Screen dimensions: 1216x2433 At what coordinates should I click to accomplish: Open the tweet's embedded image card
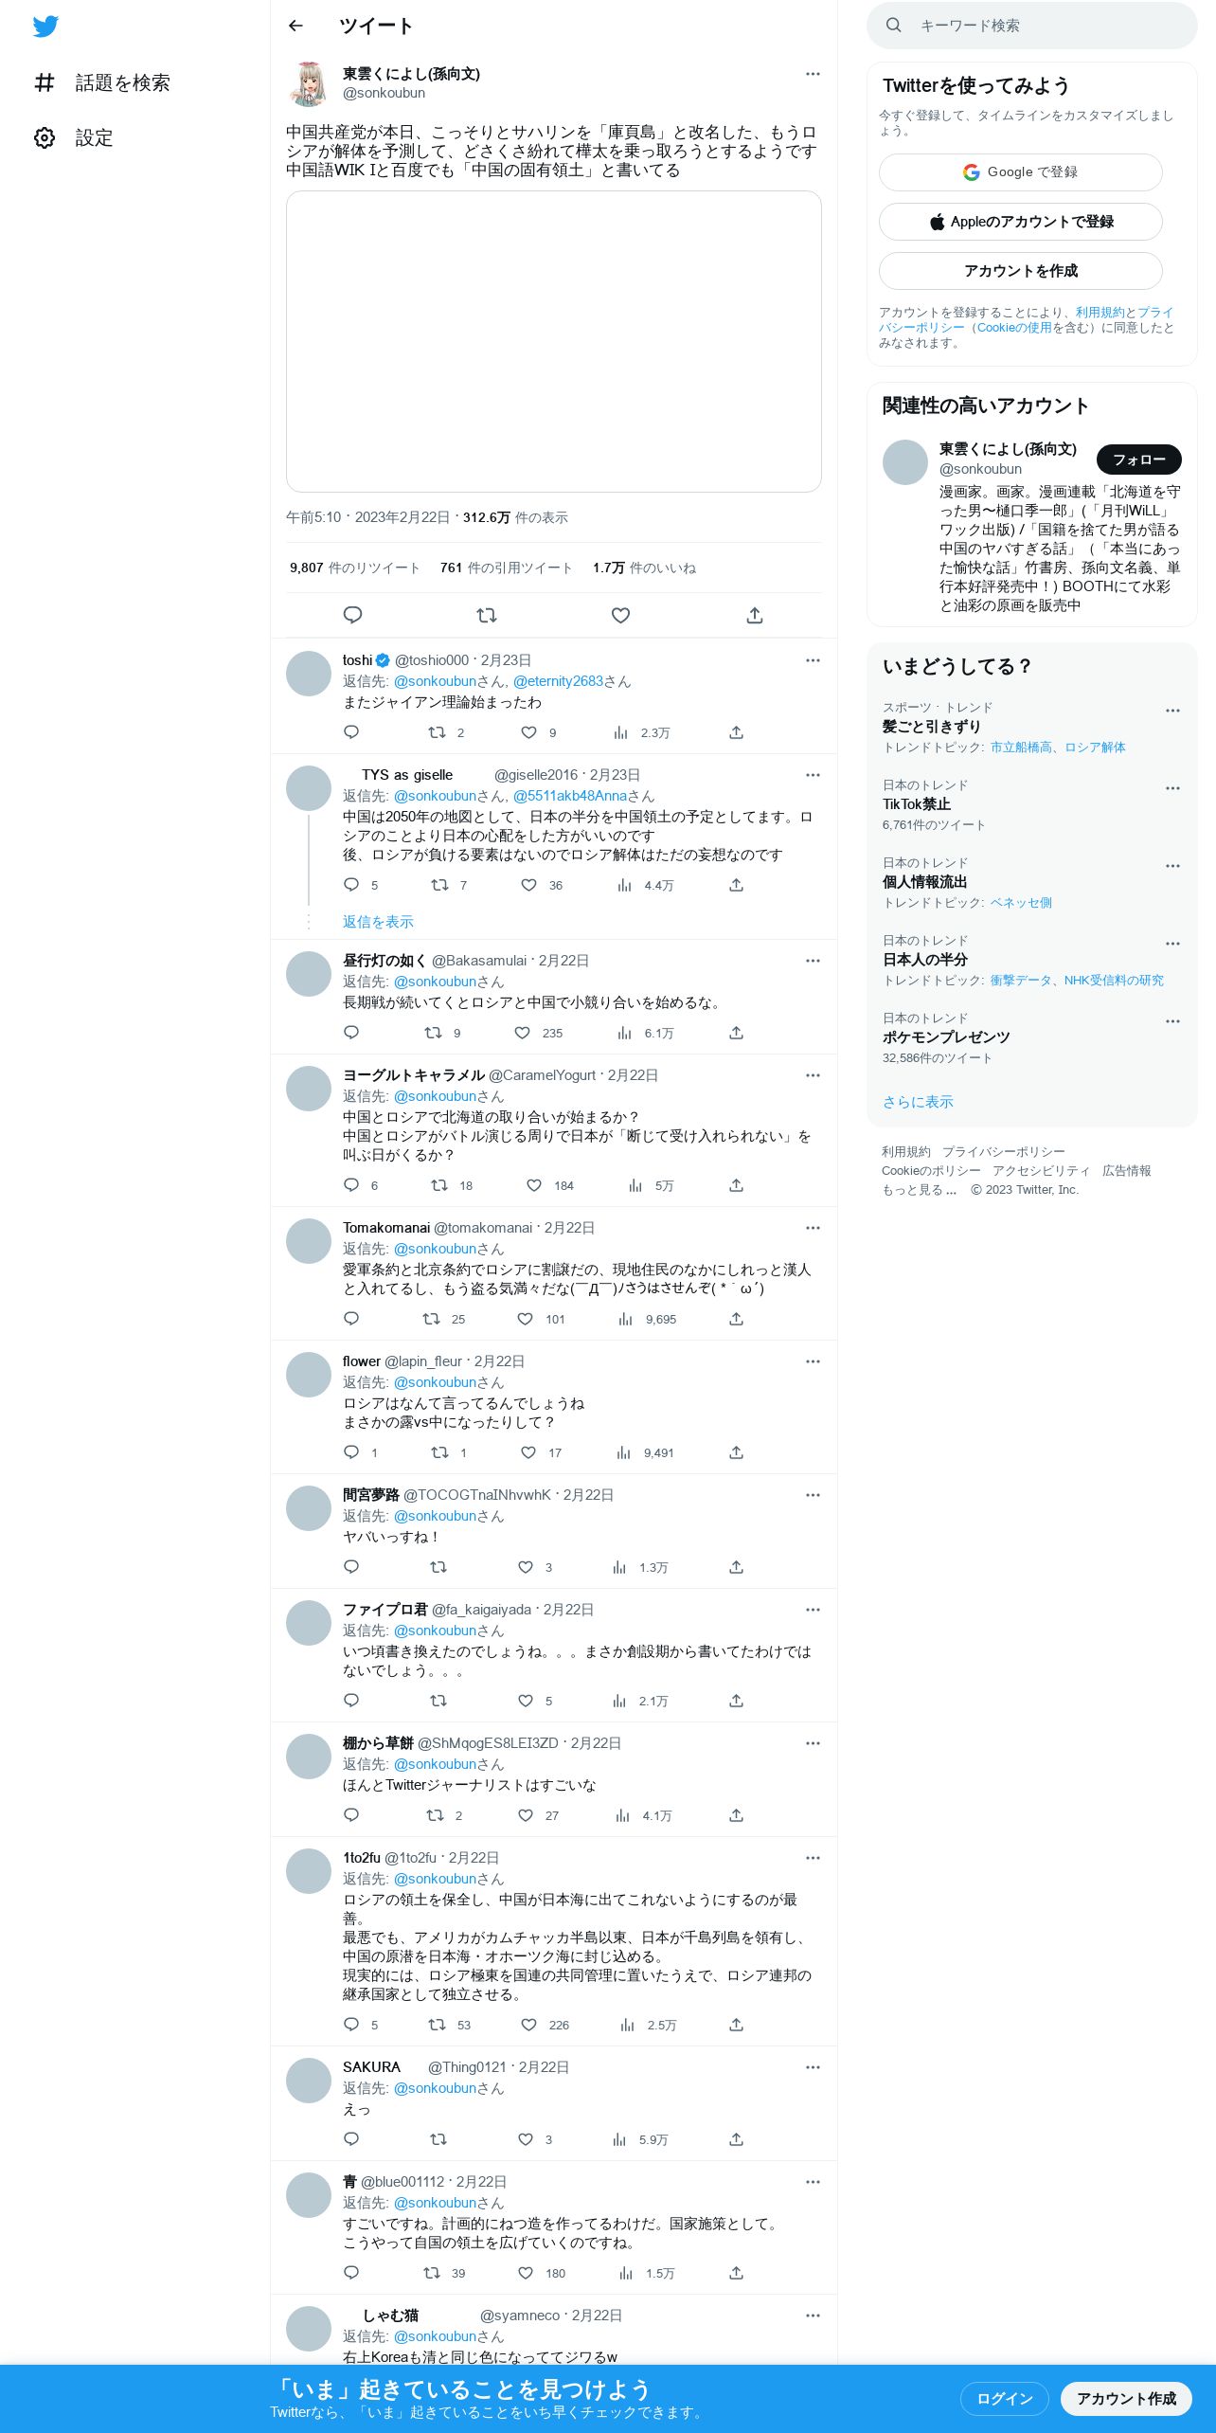pyautogui.click(x=553, y=341)
